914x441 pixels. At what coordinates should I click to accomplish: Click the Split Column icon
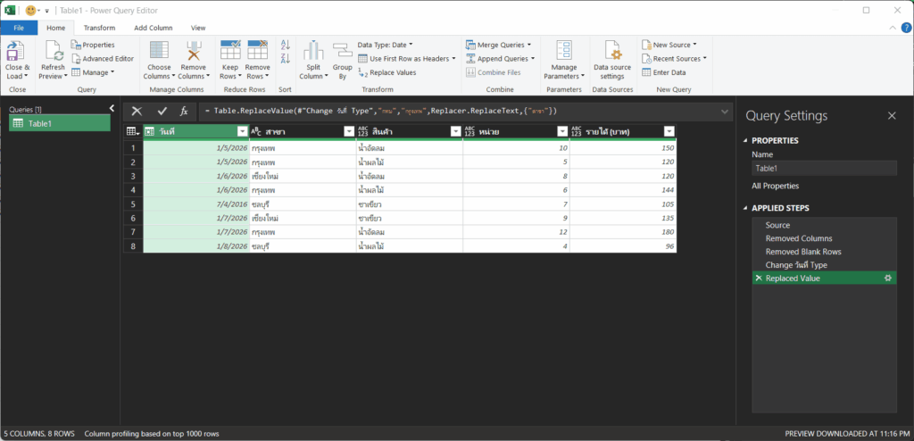313,51
